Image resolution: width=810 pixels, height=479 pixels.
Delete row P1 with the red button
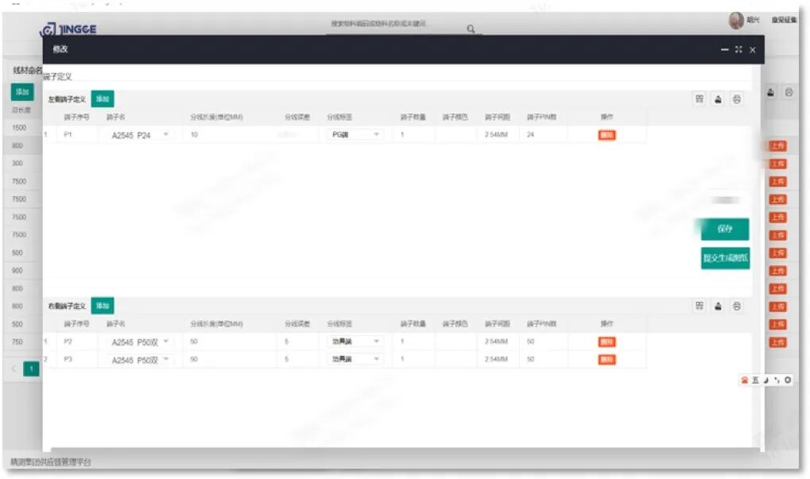coord(607,135)
